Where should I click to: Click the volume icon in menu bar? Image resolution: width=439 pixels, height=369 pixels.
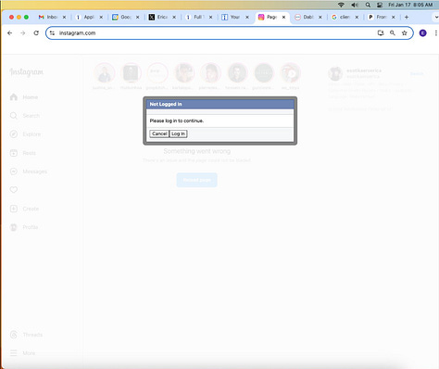355,5
